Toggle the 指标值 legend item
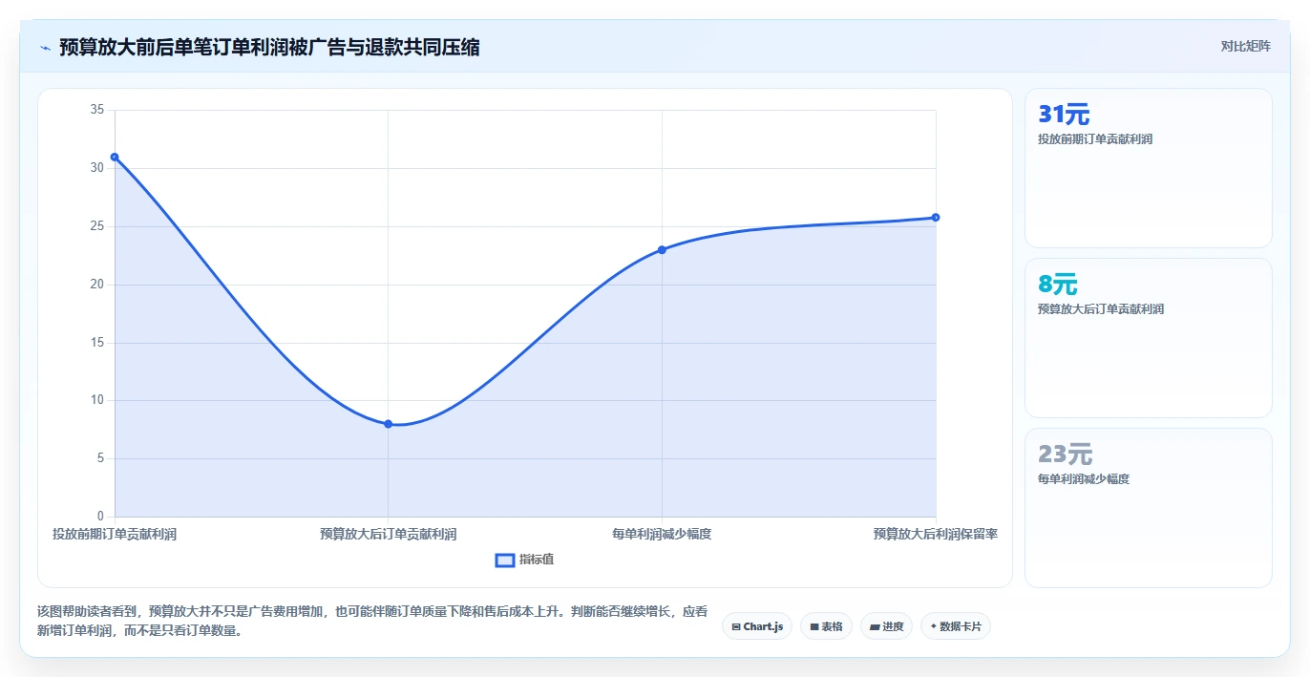Viewport: 1310px width, 677px height. point(524,560)
